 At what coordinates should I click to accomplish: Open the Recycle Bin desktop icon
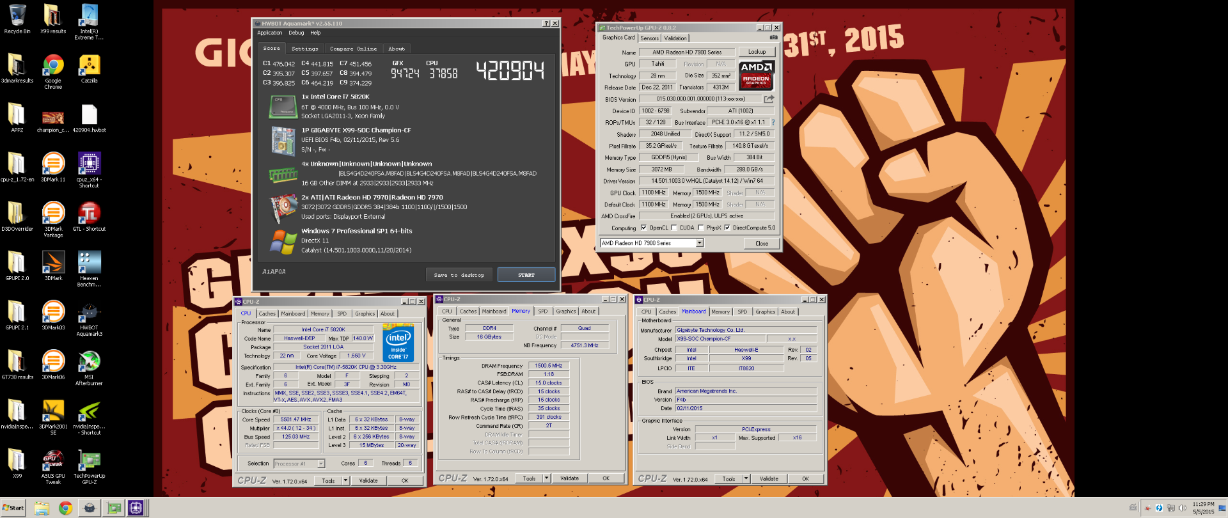tap(17, 19)
